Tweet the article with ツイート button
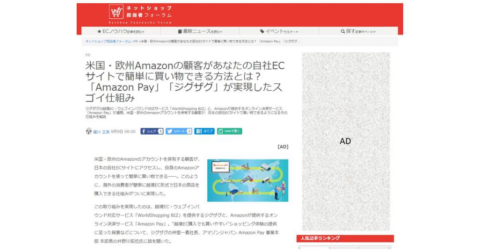 click(x=179, y=131)
